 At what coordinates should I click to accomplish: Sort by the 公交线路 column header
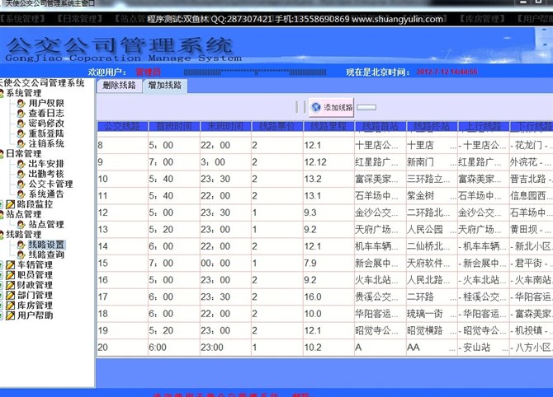[x=122, y=126]
